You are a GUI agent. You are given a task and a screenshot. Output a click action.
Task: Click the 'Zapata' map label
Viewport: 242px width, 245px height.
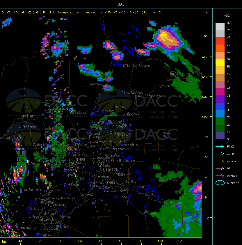[65, 217]
